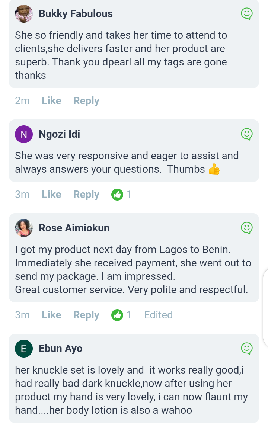Tap Ebun Ayo green avatar

24,349
